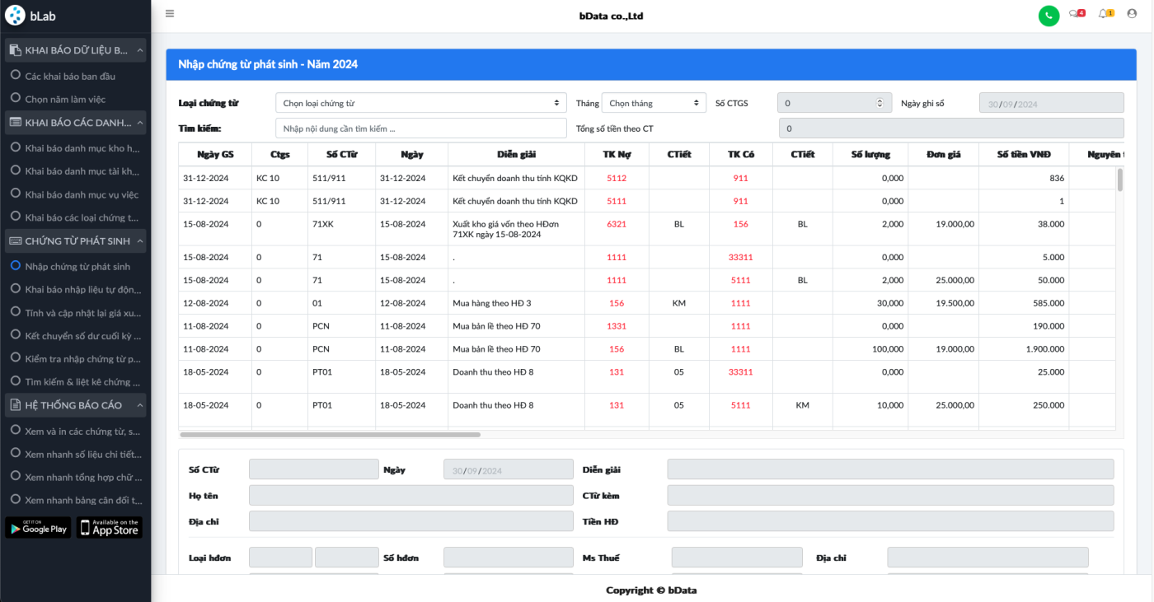Viewport: 1154px width, 602px height.
Task: Click the green phone call icon
Action: pyautogui.click(x=1048, y=15)
